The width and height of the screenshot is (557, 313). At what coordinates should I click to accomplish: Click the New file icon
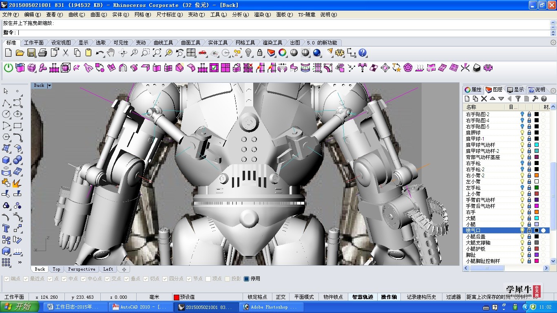pos(8,53)
